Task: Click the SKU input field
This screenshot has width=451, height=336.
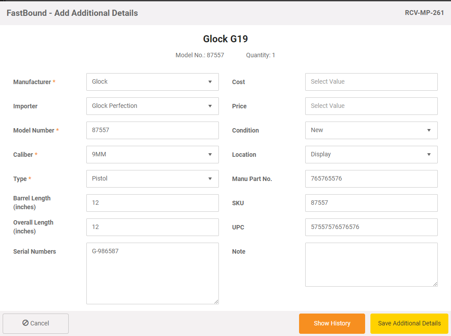Action: tap(371, 203)
